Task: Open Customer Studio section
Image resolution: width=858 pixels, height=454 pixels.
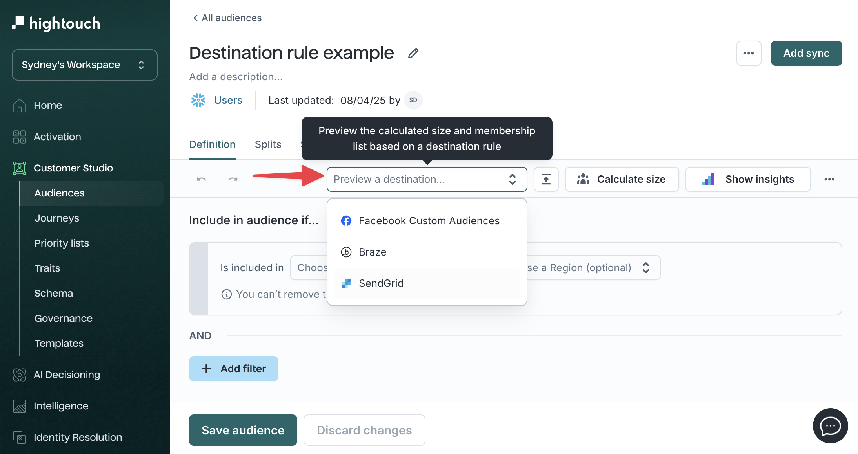Action: pos(73,168)
